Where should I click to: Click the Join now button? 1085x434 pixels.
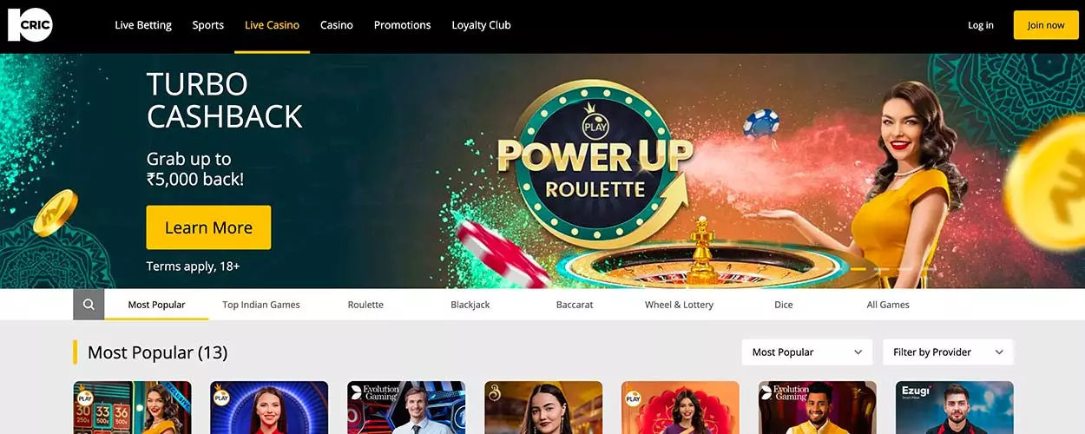(1046, 25)
